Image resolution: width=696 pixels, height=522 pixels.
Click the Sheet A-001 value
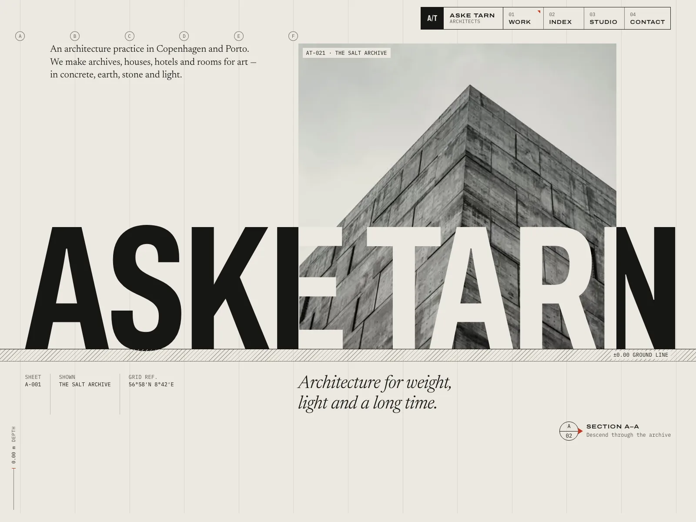coord(33,385)
